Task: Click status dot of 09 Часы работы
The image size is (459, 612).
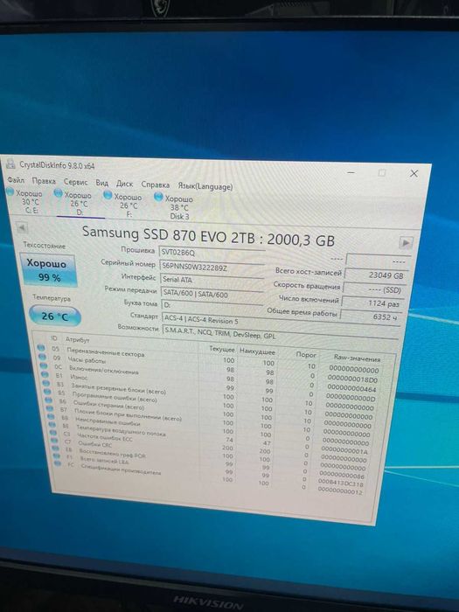Action: [x=43, y=357]
